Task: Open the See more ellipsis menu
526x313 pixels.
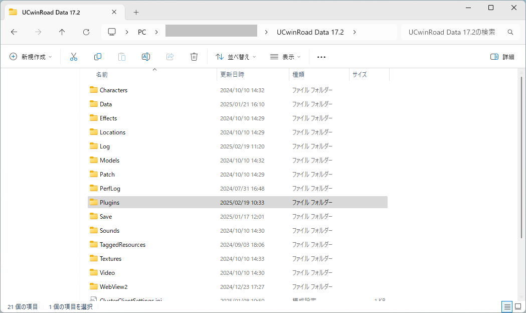Action: [x=321, y=57]
